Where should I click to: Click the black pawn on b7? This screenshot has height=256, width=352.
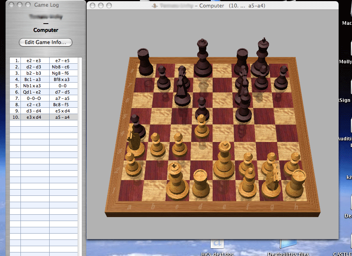click(x=163, y=79)
